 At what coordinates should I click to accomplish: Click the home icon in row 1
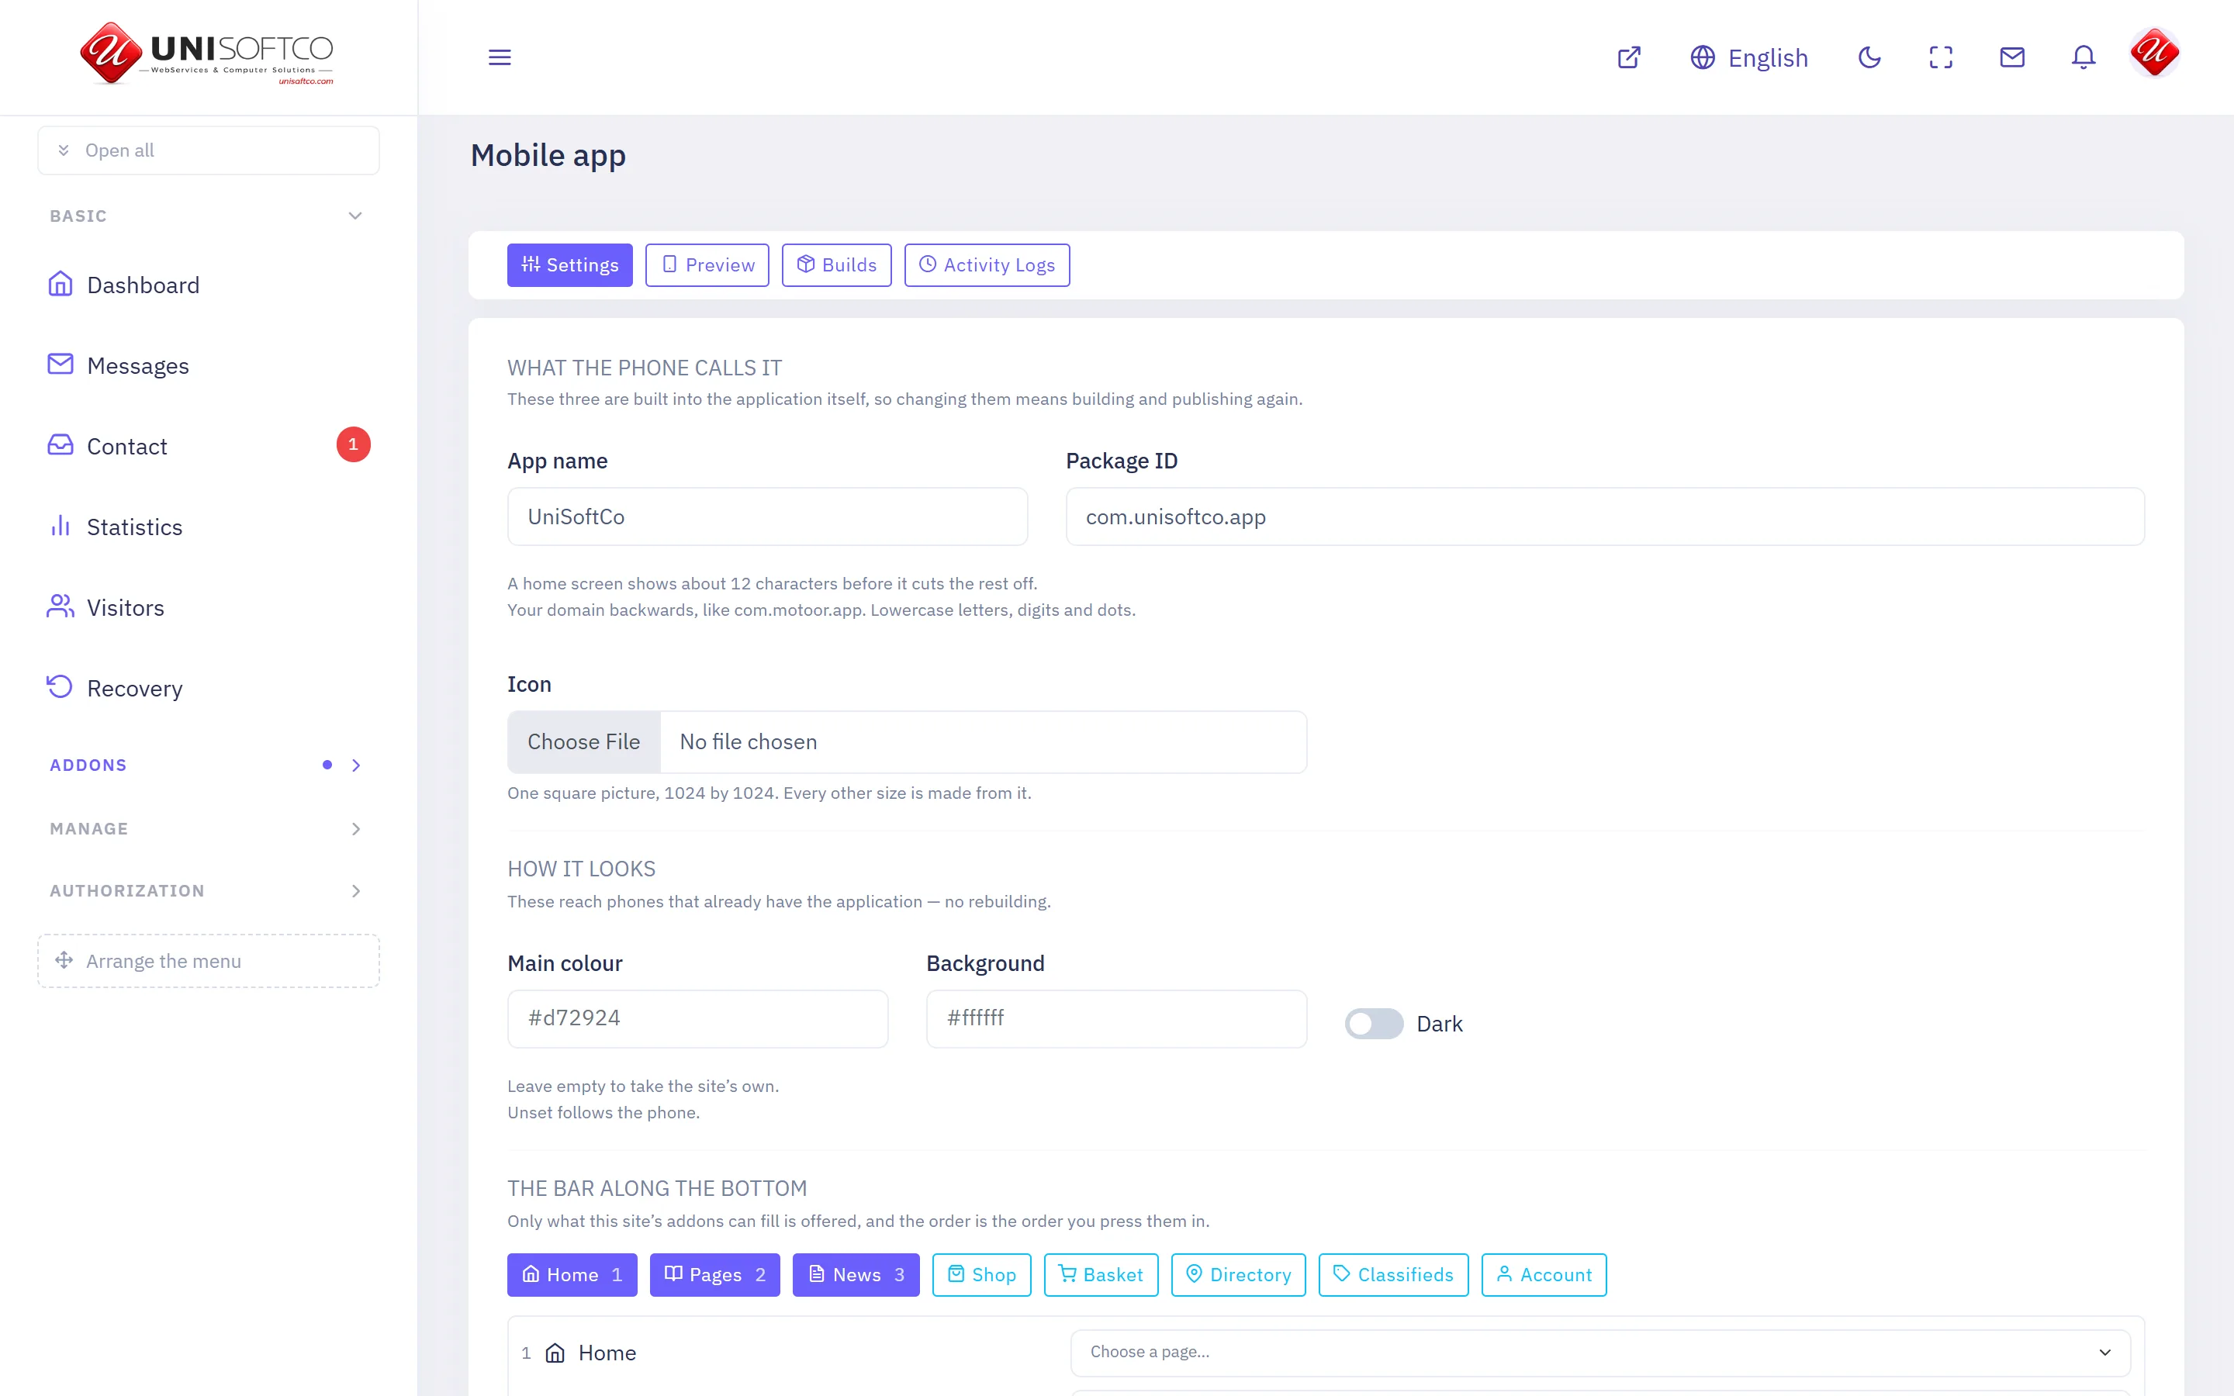pos(555,1353)
